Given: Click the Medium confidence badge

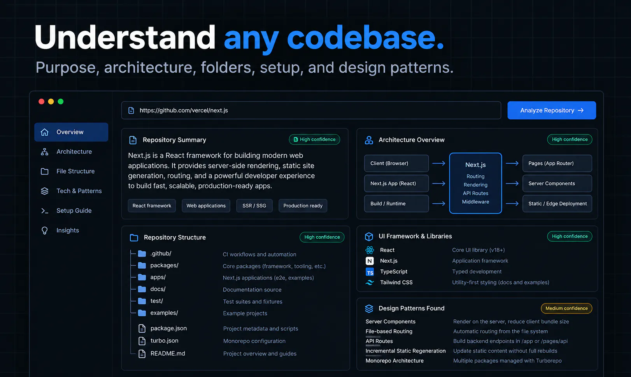Looking at the screenshot, I should (566, 309).
